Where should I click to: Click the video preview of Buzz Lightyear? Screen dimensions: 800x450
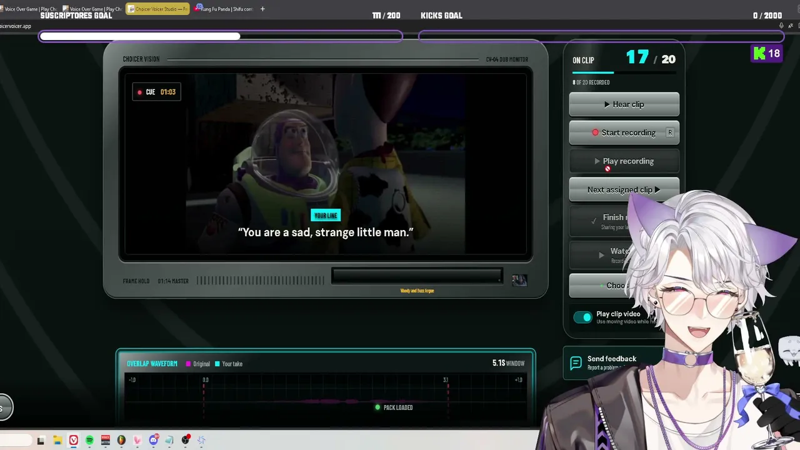[326, 164]
